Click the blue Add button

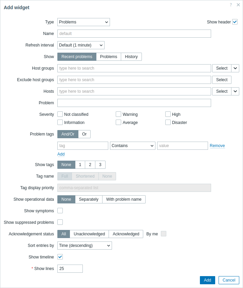207,280
